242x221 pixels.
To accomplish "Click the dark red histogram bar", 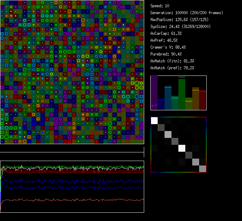I will pyautogui.click(x=203, y=100).
